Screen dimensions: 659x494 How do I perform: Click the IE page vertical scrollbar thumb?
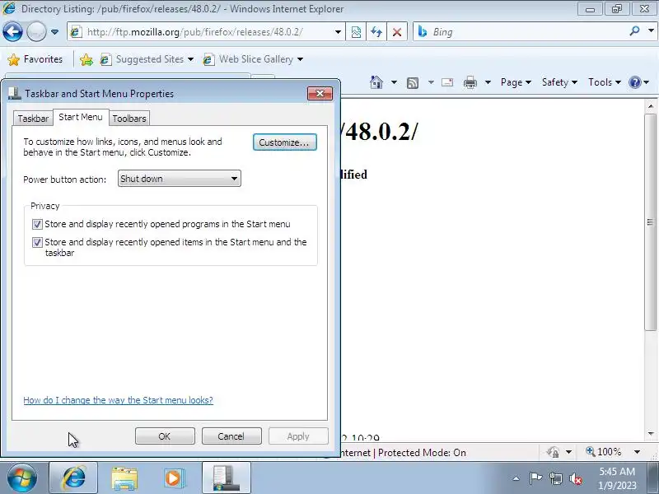click(650, 221)
